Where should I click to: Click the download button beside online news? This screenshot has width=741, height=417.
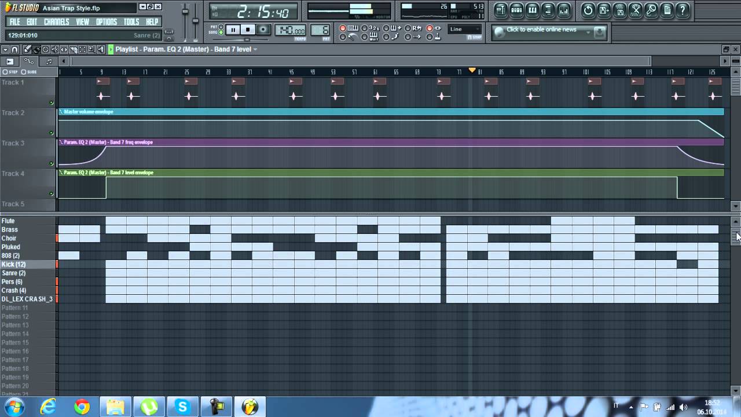599,32
